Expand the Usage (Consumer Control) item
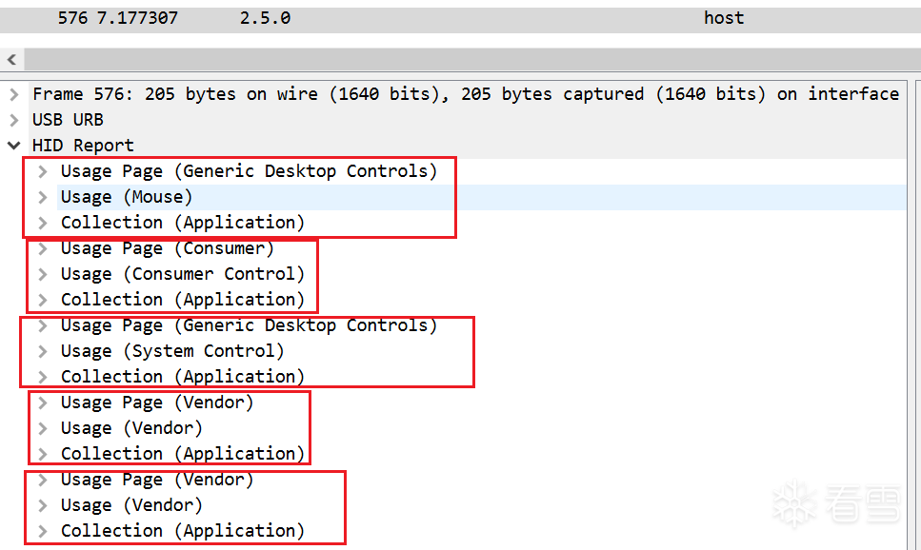The width and height of the screenshot is (921, 550). [x=42, y=274]
